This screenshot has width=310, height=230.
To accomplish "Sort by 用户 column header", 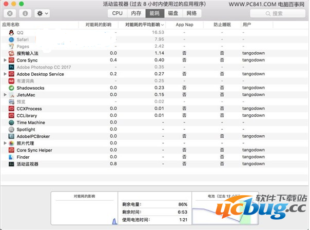I will click(x=257, y=25).
